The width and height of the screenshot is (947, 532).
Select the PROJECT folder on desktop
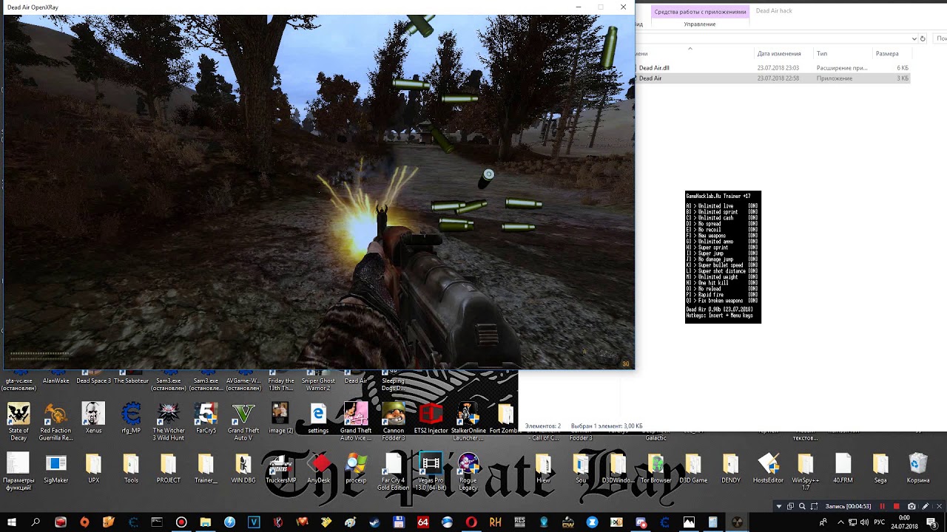coord(169,468)
